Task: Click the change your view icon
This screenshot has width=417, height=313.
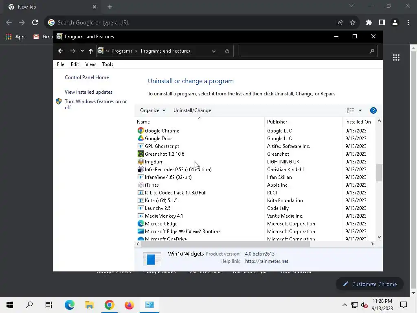Action: 351,110
